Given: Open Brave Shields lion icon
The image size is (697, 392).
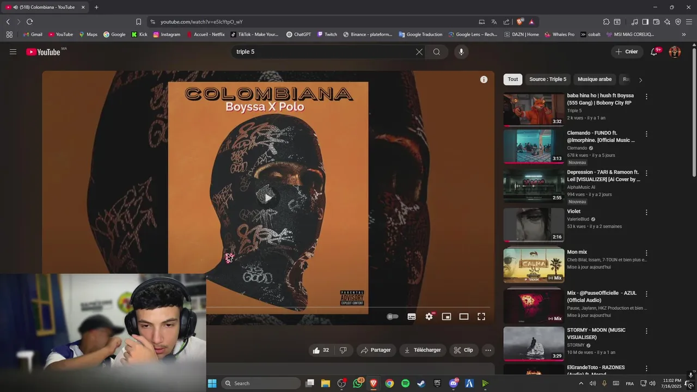Looking at the screenshot, I should pyautogui.click(x=519, y=22).
